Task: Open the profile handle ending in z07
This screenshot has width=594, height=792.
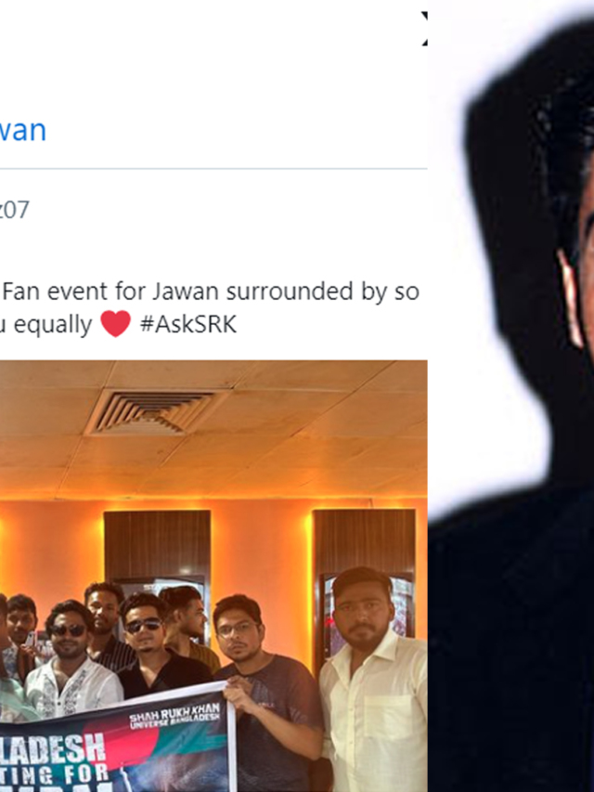Action: coord(14,210)
